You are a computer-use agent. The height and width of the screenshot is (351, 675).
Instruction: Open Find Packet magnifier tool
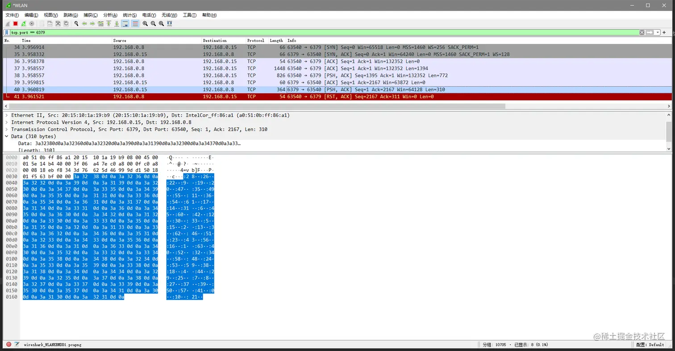[x=76, y=24]
